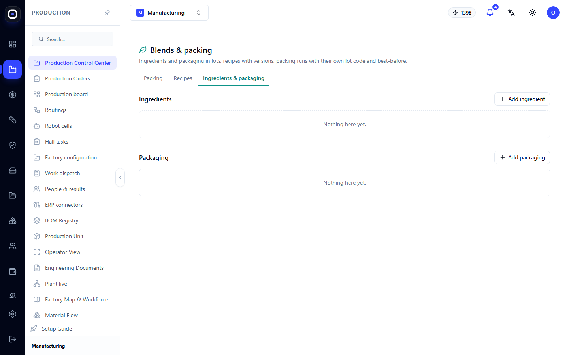This screenshot has height=355, width=569.
Task: Open Material Flow
Action: click(x=72, y=315)
